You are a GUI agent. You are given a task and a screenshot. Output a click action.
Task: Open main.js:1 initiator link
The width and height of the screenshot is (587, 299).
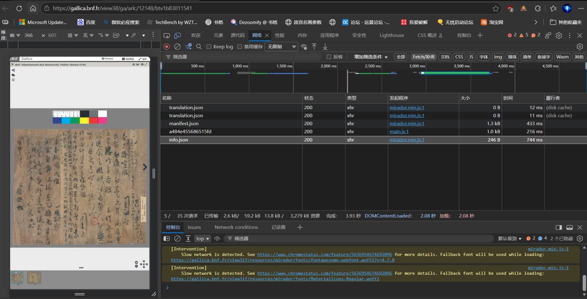pos(399,131)
